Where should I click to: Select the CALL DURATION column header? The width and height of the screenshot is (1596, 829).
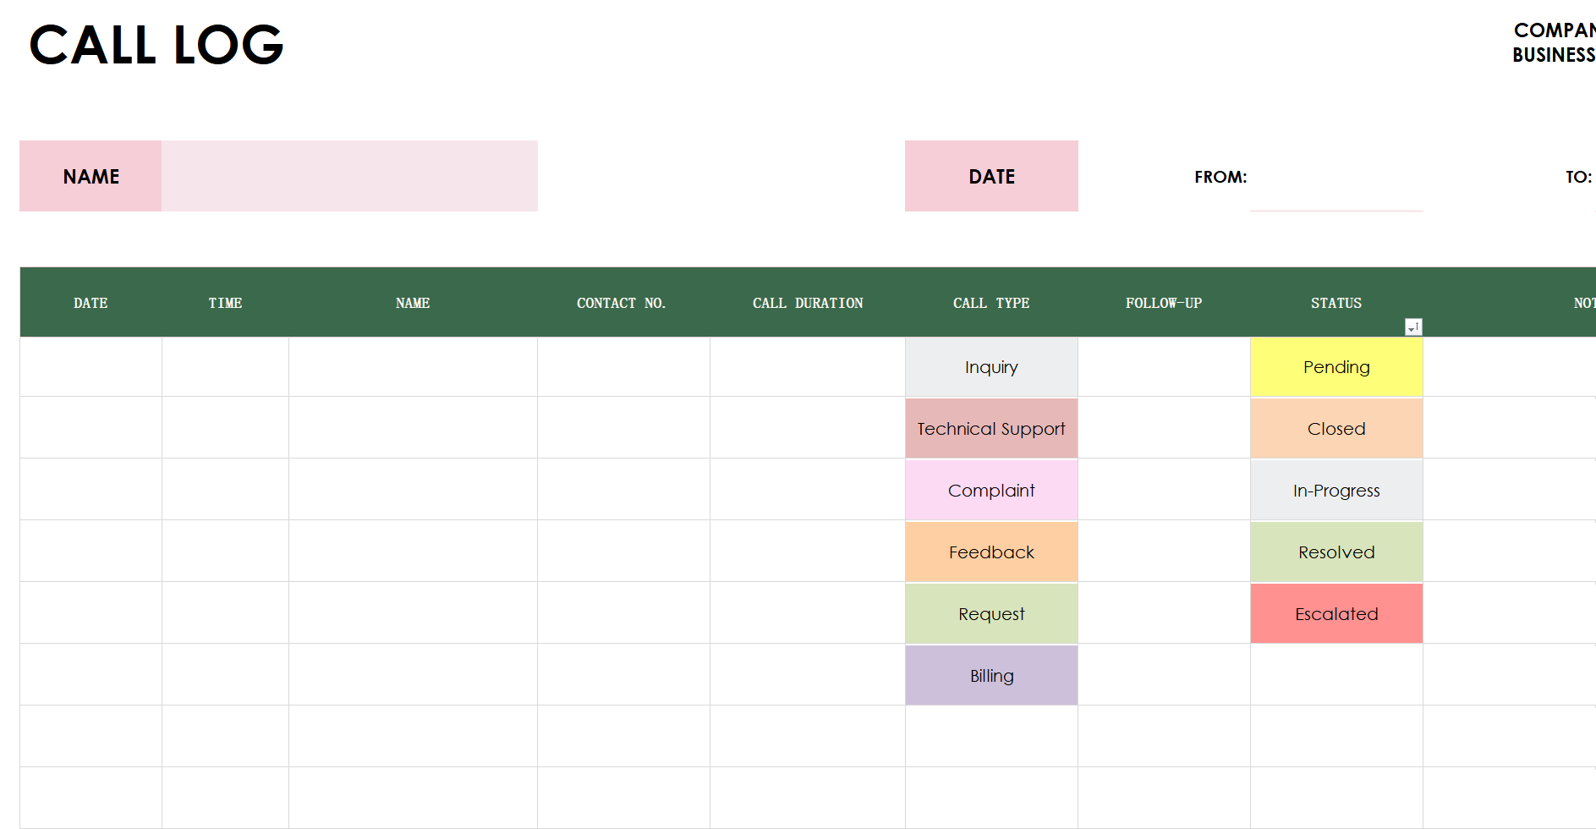tap(808, 303)
